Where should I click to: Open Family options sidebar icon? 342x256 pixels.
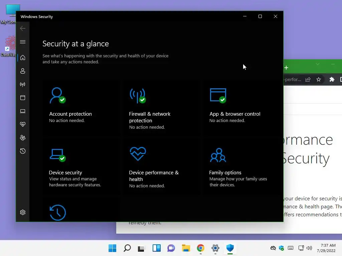pyautogui.click(x=23, y=138)
